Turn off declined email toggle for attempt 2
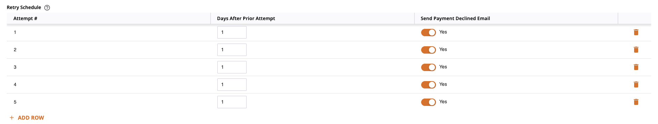The height and width of the screenshot is (124, 658). tap(428, 50)
